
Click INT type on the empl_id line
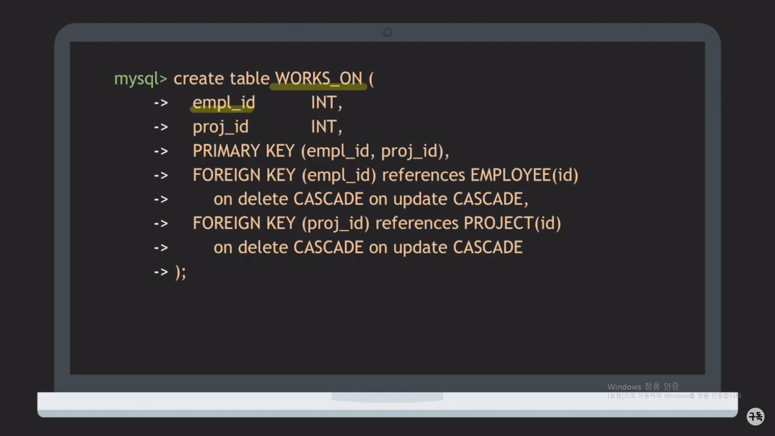click(x=324, y=103)
